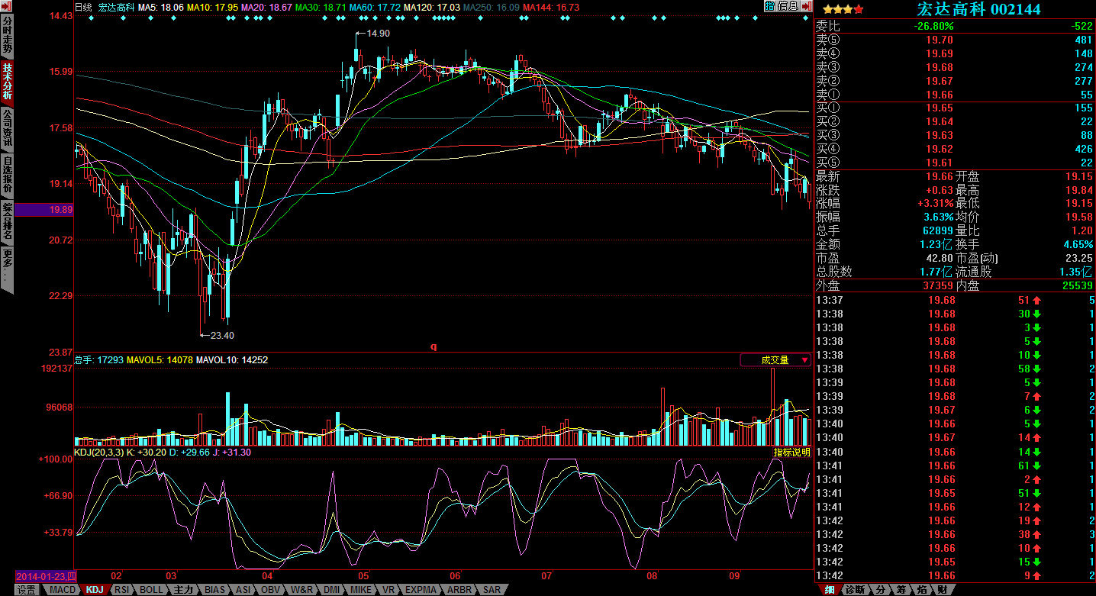Open the 公司资讯 side tab
This screenshot has height=596, width=1096.
click(x=7, y=129)
